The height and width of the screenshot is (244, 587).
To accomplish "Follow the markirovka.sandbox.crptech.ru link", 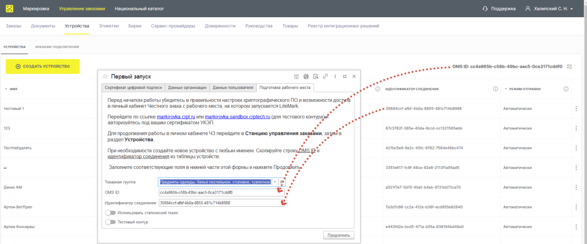I will [237, 117].
